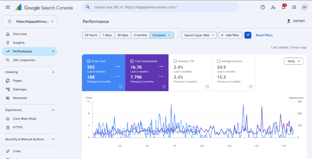Image resolution: width=312 pixels, height=159 pixels.
Task: Open help tooltip on Average CTR card
Action: pos(207,87)
